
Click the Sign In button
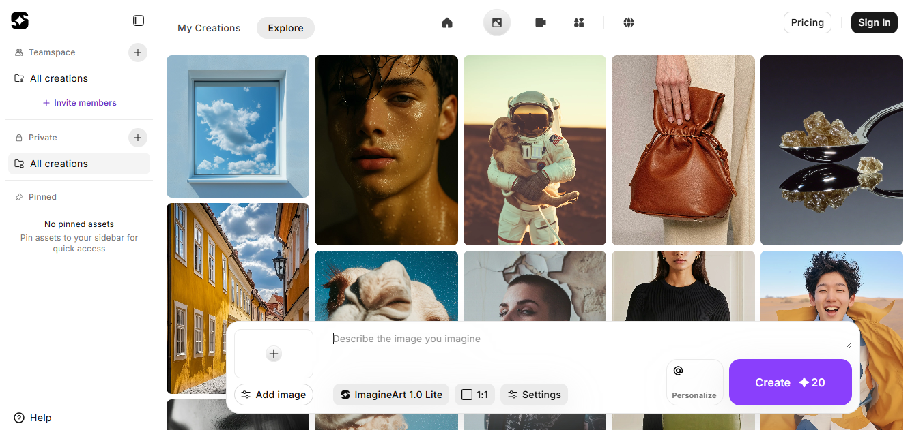pyautogui.click(x=874, y=22)
